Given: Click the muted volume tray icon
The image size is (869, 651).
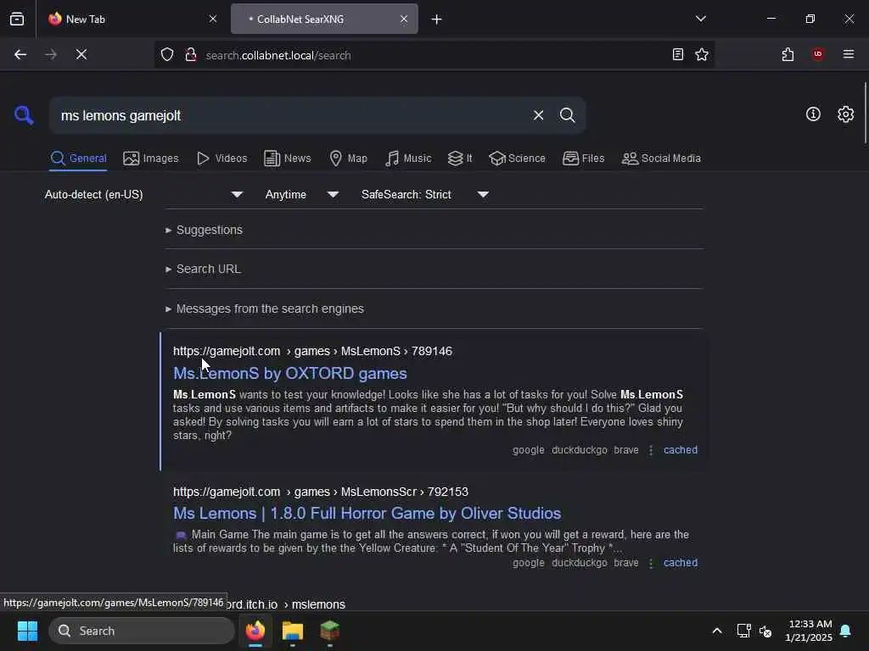Looking at the screenshot, I should tap(766, 631).
